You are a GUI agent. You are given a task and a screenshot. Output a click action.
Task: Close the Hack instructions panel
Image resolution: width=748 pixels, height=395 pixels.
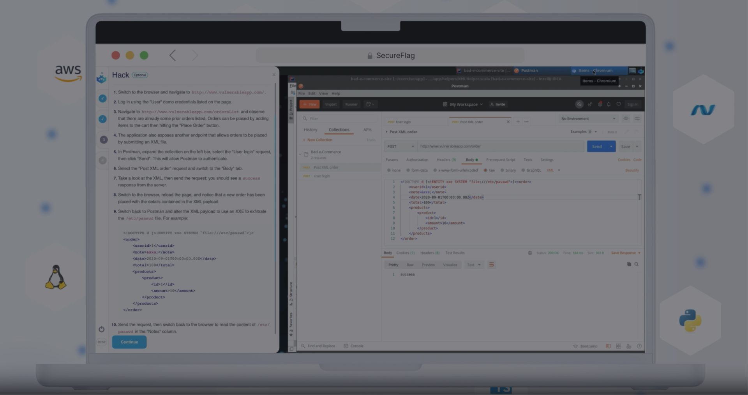point(273,75)
